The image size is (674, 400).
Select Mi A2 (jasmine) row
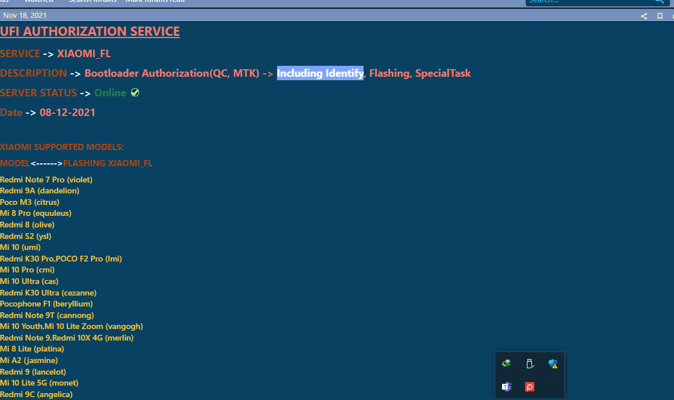click(x=29, y=360)
